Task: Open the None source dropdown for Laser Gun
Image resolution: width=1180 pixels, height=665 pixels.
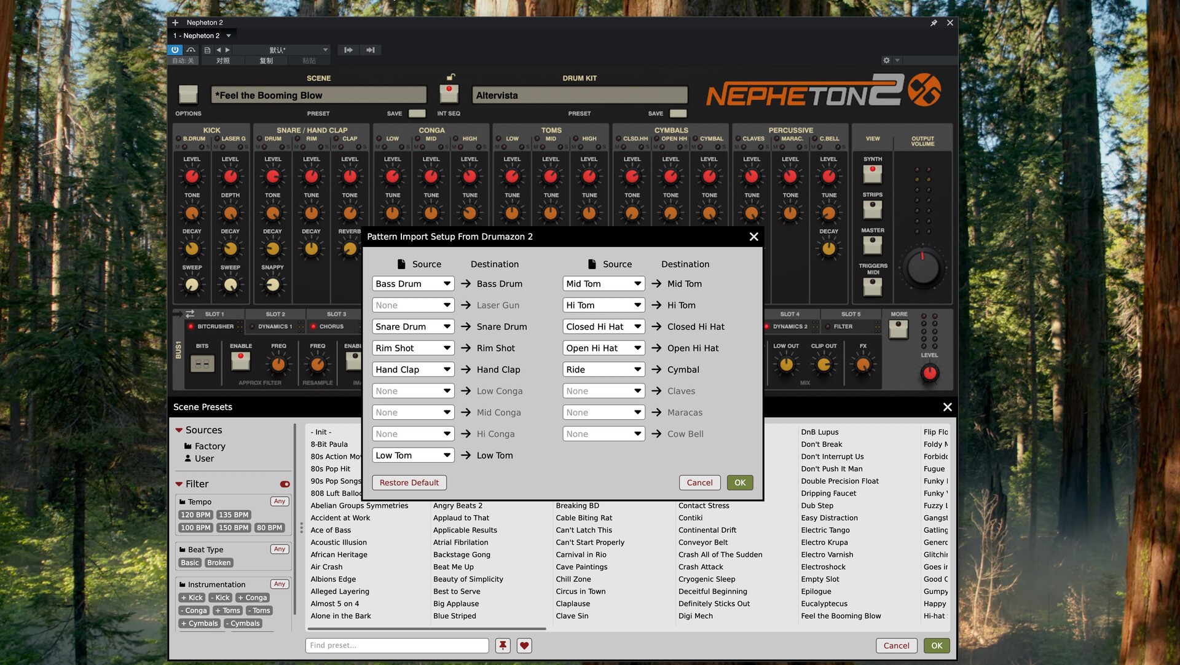Action: [413, 305]
